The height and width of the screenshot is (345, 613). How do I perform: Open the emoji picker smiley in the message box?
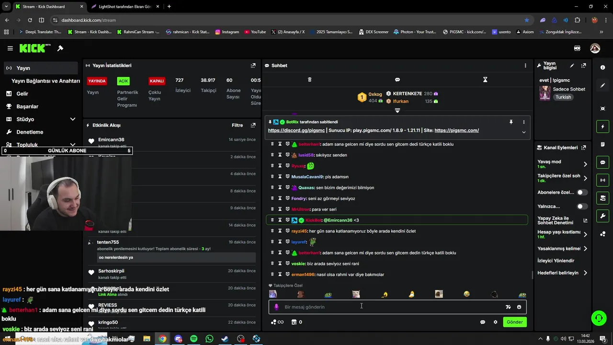pyautogui.click(x=519, y=307)
